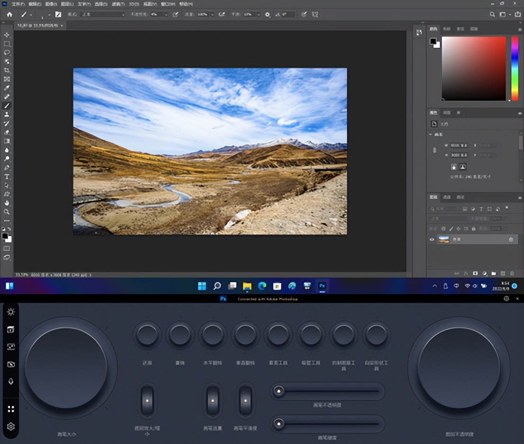Open the Photoshop search icon top right
The width and height of the screenshot is (524, 444).
pyautogui.click(x=493, y=15)
